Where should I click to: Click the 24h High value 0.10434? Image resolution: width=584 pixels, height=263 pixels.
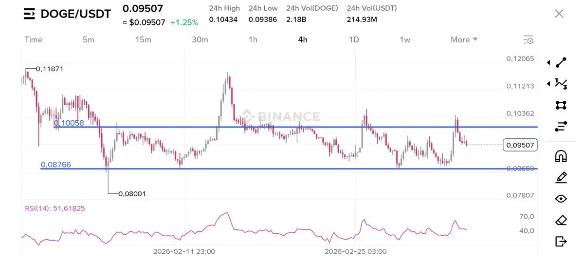pos(224,19)
